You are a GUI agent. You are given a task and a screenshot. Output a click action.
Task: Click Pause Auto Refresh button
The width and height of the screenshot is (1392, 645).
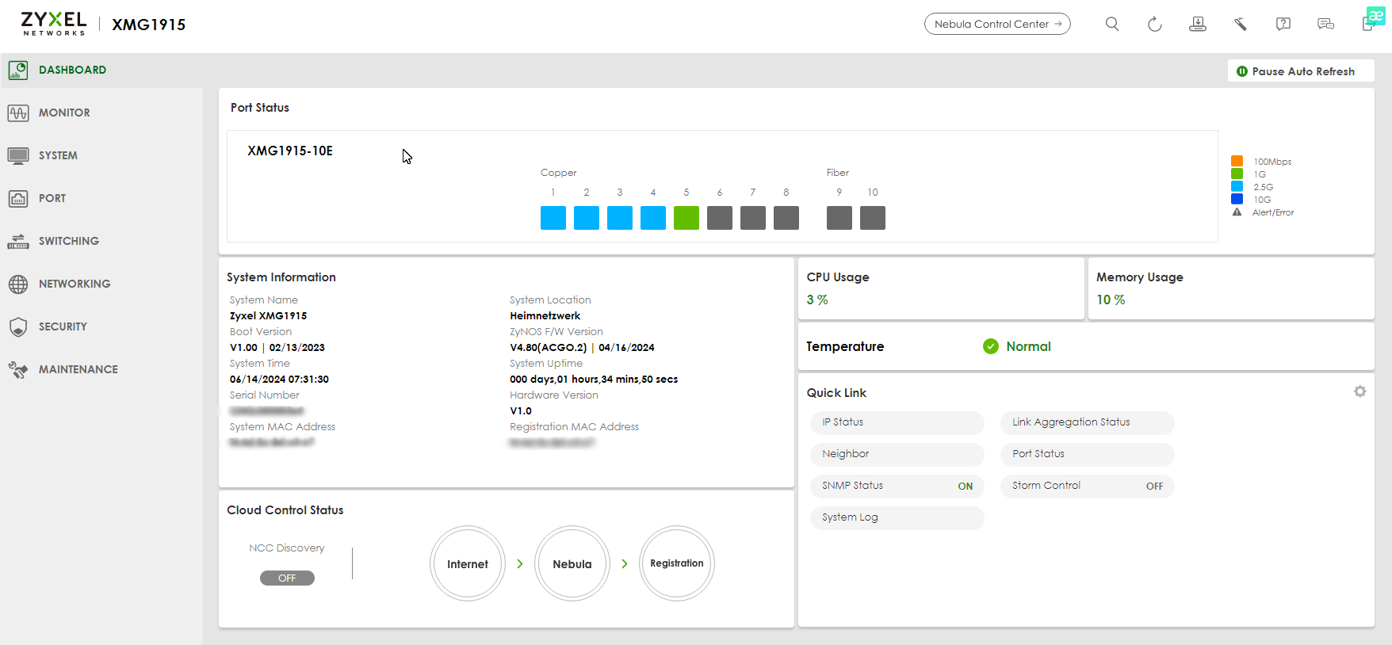pos(1301,71)
